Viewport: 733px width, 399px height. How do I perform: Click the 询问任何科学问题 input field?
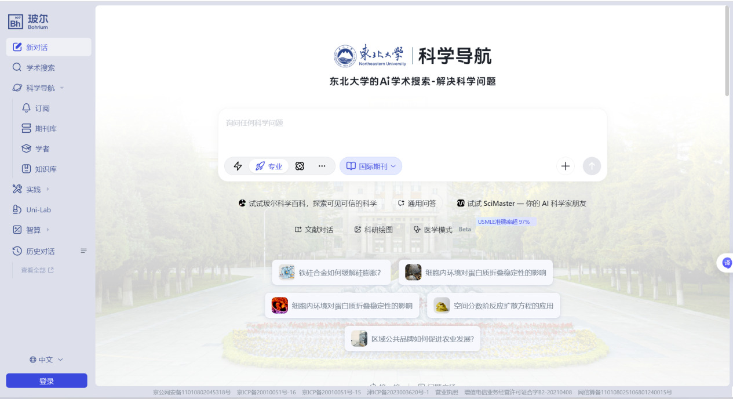tap(411, 130)
